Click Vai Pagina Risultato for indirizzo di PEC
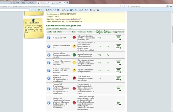The width and height of the screenshot is (175, 112). (108, 46)
